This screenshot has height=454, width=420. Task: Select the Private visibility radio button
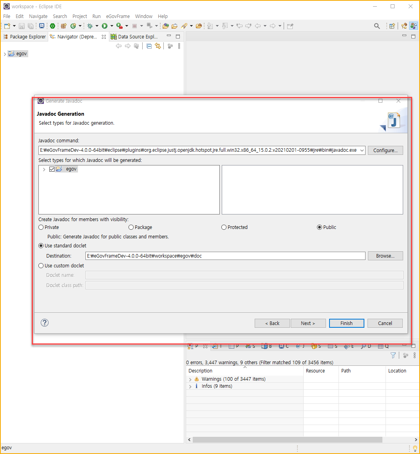tap(41, 227)
